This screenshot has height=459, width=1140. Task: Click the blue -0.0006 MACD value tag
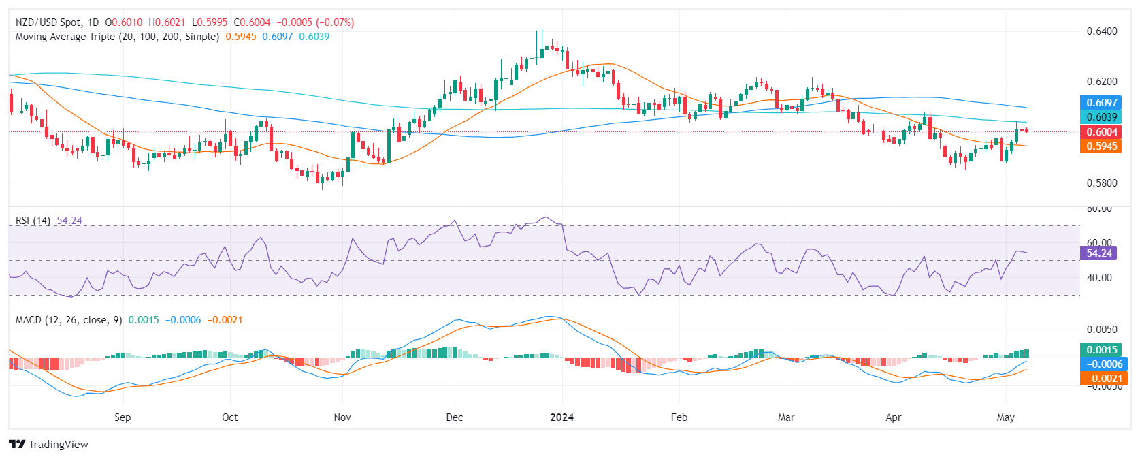point(1101,364)
